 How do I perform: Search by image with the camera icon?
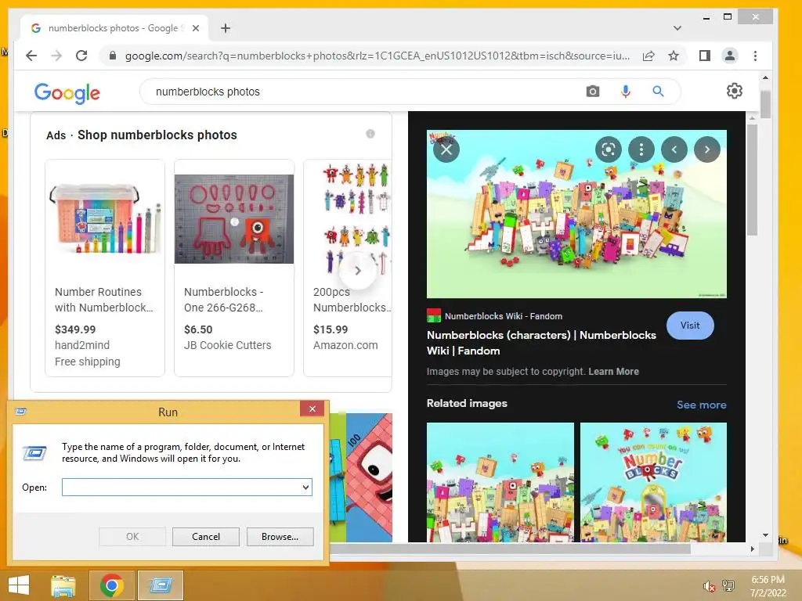593,92
